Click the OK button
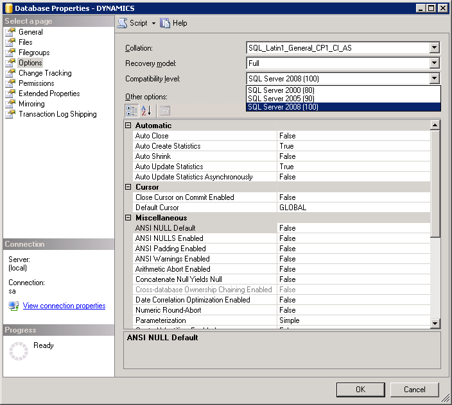Viewport: 452px width, 405px height. (360, 390)
